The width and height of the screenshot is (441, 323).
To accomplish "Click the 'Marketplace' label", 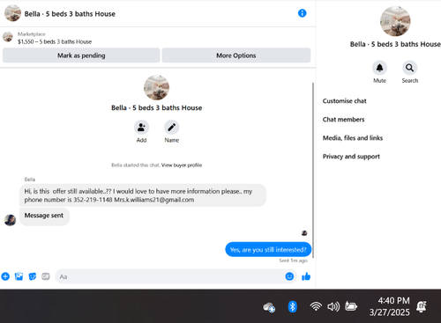I will (x=32, y=34).
